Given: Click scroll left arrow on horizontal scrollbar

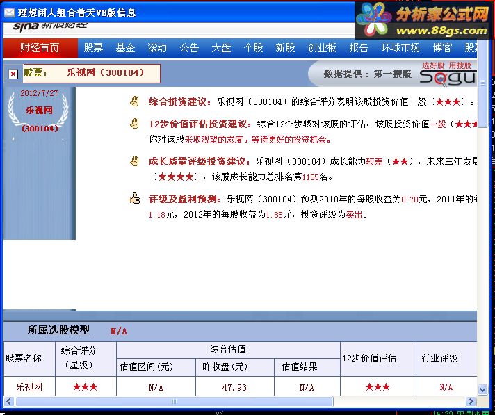Looking at the screenshot, I should click(8, 401).
